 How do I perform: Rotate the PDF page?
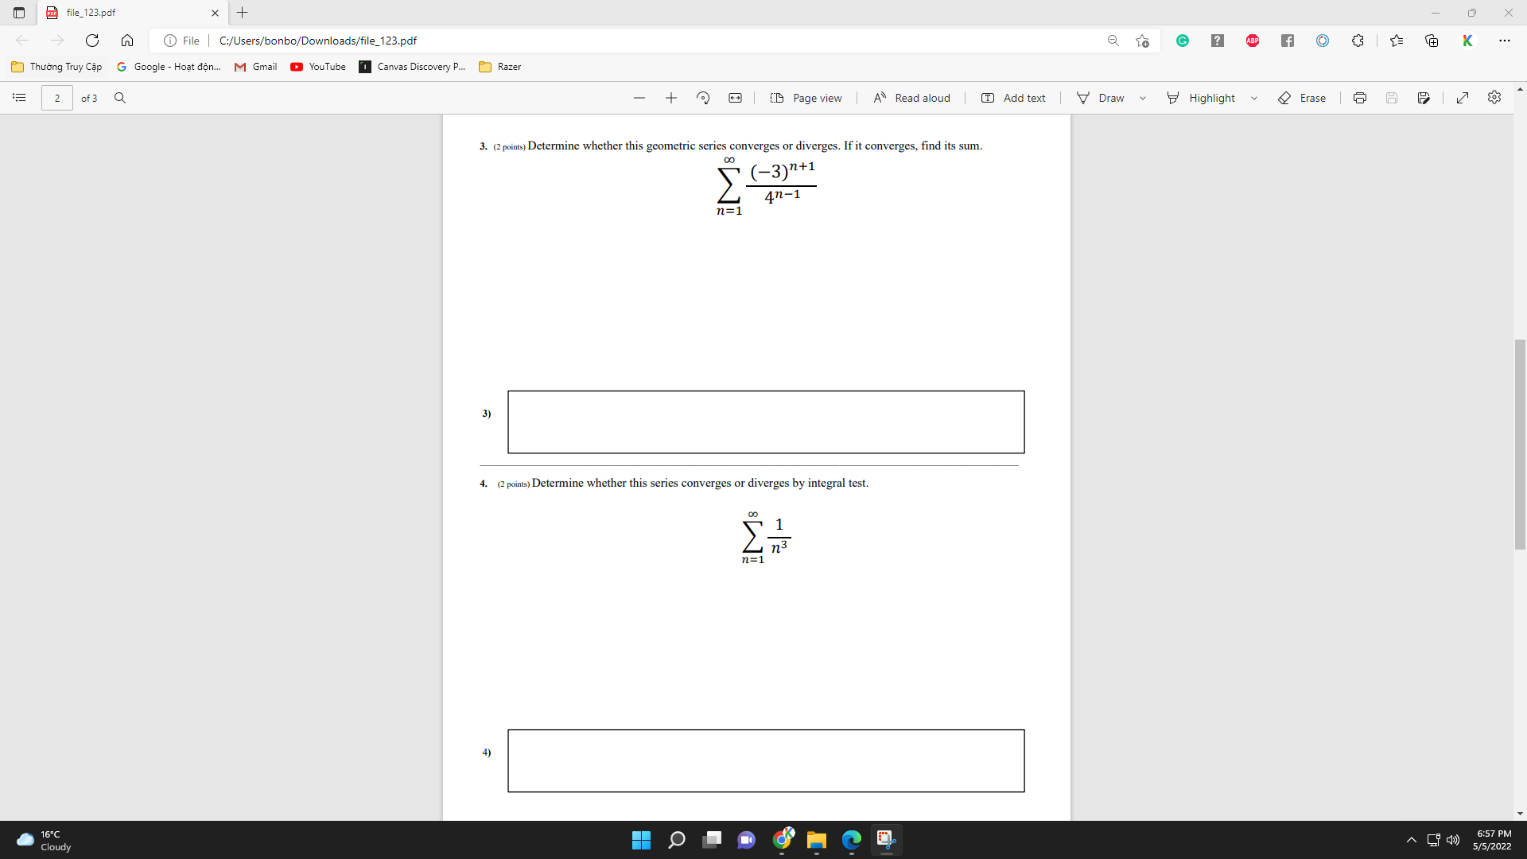702,97
